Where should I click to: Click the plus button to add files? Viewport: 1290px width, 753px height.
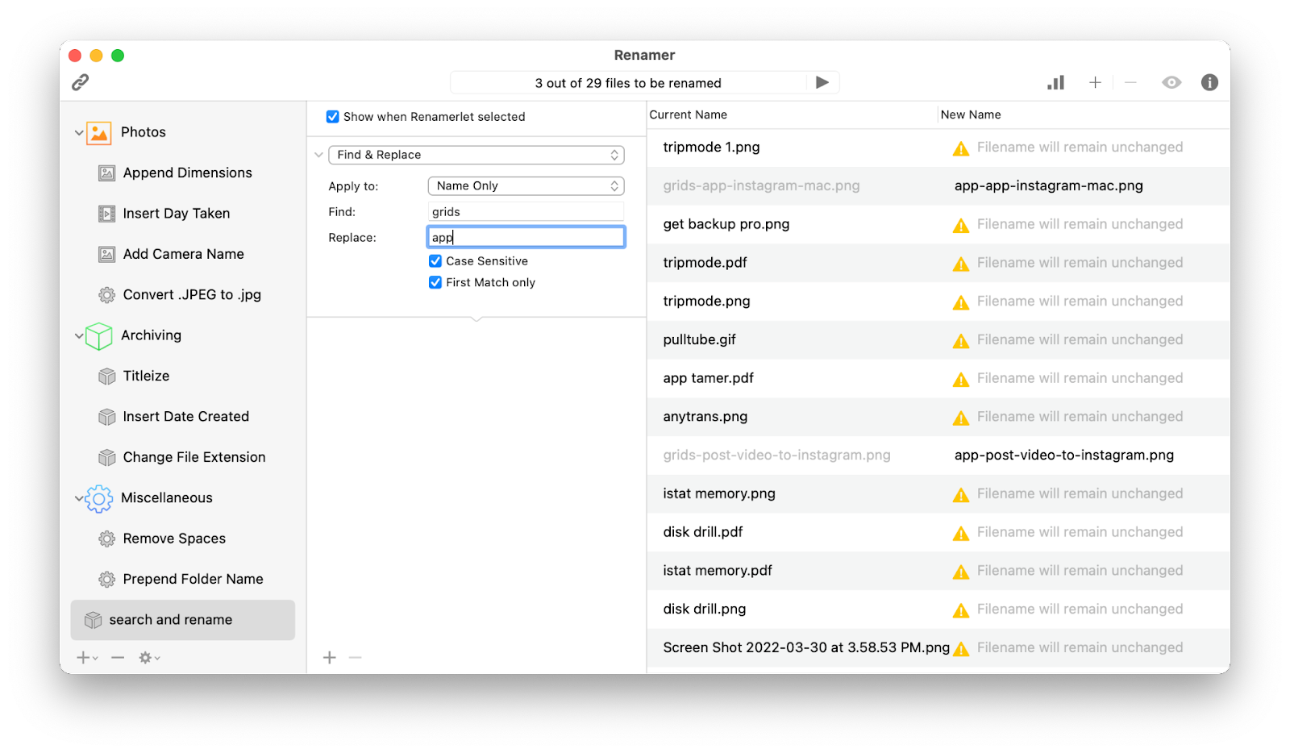[x=1094, y=82]
